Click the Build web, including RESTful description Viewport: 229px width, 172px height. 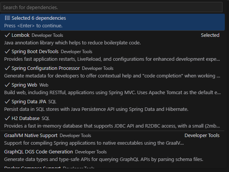(x=112, y=93)
